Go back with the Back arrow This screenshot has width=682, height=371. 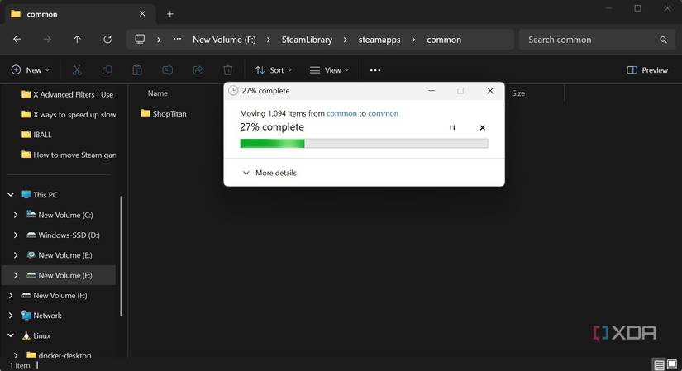click(x=17, y=40)
